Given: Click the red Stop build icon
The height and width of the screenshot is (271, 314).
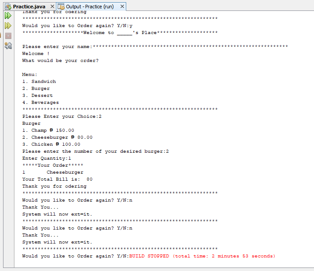Looking at the screenshot, I should click(8, 36).
